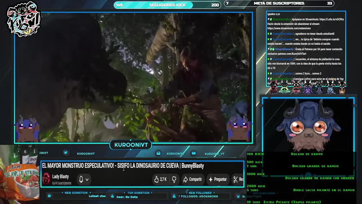The height and width of the screenshot is (204, 362).
Task: Click the light-blue-dress chibi character under chat
Action: [331, 87]
